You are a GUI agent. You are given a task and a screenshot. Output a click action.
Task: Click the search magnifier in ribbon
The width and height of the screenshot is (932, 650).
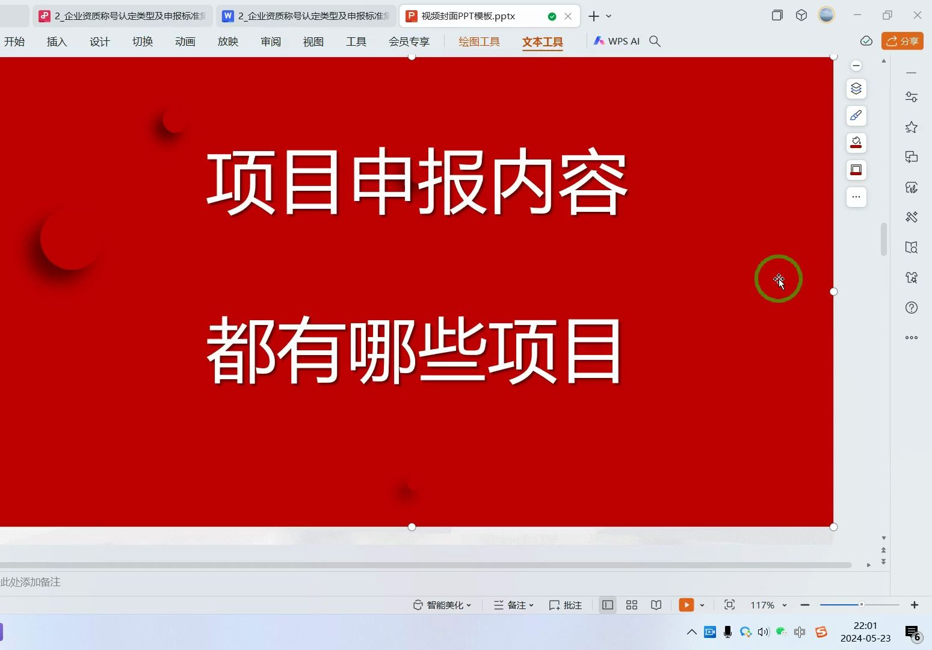(655, 42)
